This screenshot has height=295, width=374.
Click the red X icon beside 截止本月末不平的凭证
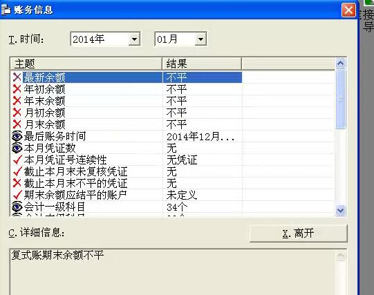17,183
